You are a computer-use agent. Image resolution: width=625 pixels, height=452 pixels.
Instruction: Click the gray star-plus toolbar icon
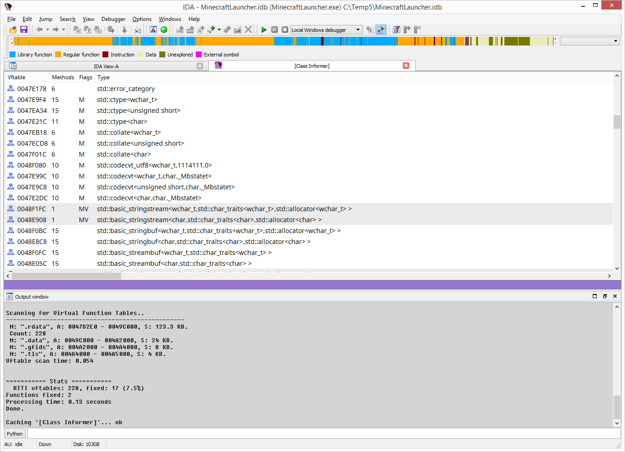click(227, 30)
